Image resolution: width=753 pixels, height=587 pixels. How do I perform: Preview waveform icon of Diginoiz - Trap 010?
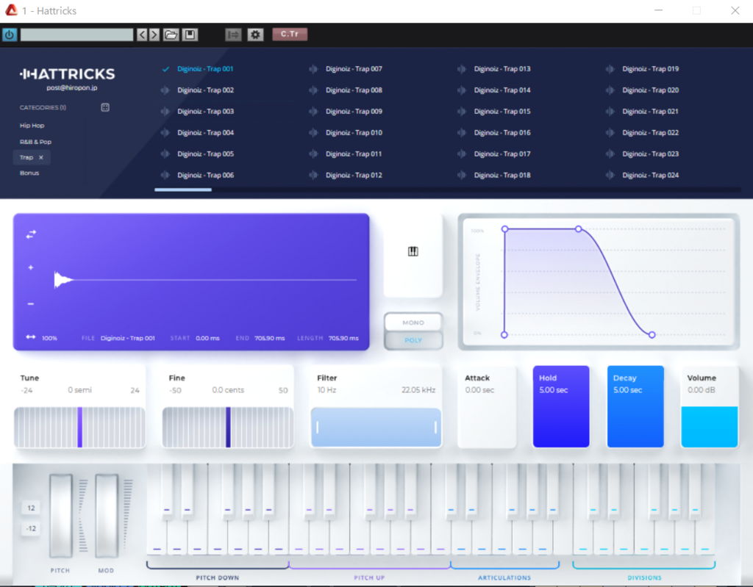point(313,132)
